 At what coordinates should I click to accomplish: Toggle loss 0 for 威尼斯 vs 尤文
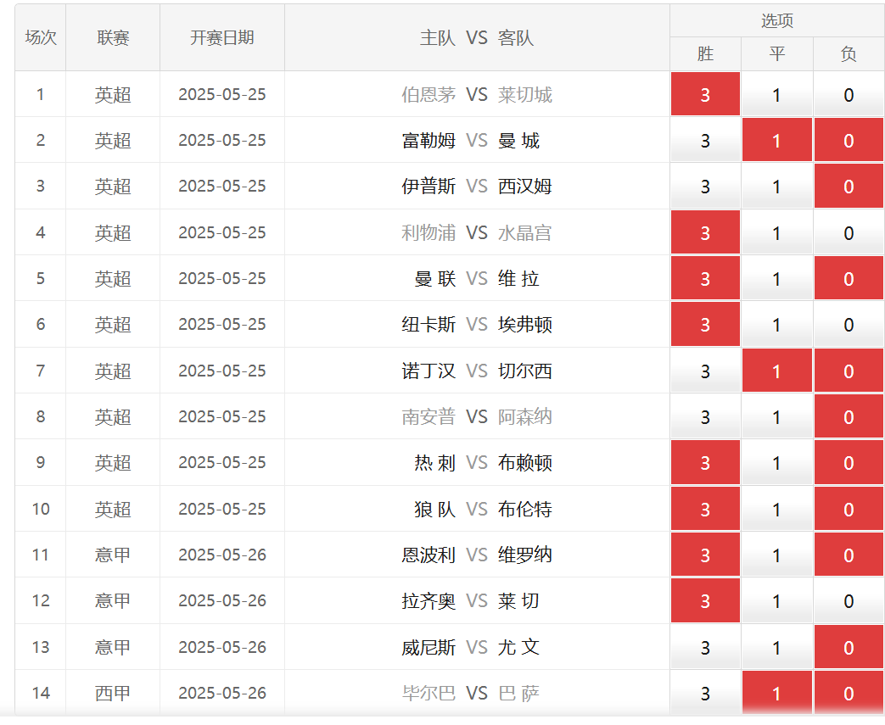pos(849,647)
